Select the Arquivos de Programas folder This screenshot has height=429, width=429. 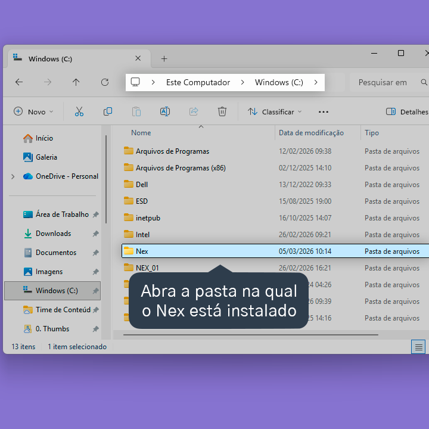166,151
